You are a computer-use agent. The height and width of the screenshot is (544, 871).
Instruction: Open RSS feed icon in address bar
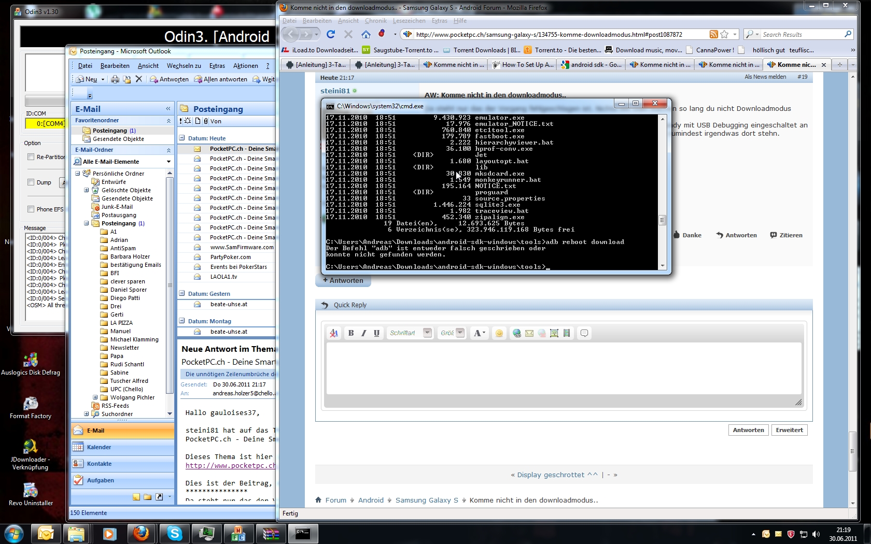[x=714, y=34]
